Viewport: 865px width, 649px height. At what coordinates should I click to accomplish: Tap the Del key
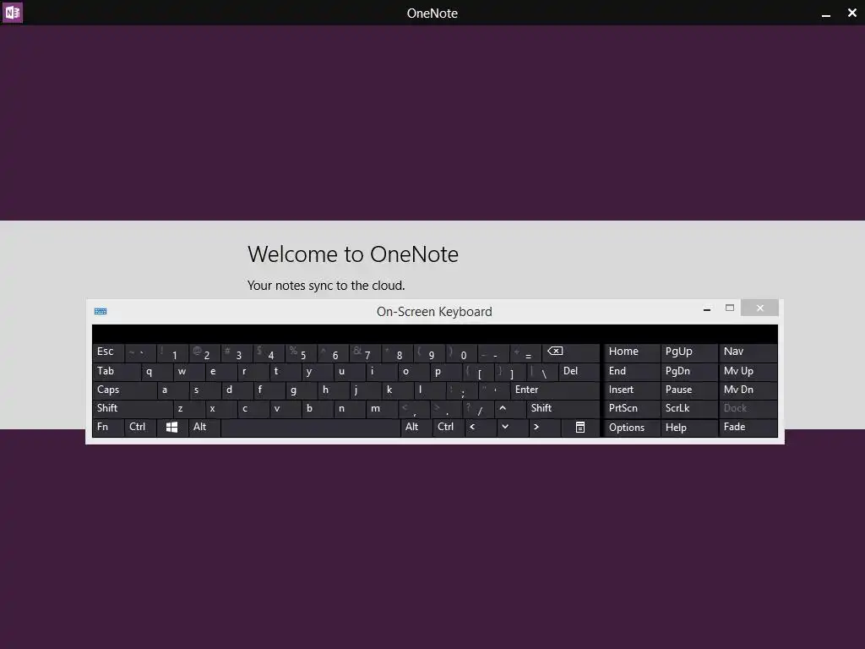[579, 372]
